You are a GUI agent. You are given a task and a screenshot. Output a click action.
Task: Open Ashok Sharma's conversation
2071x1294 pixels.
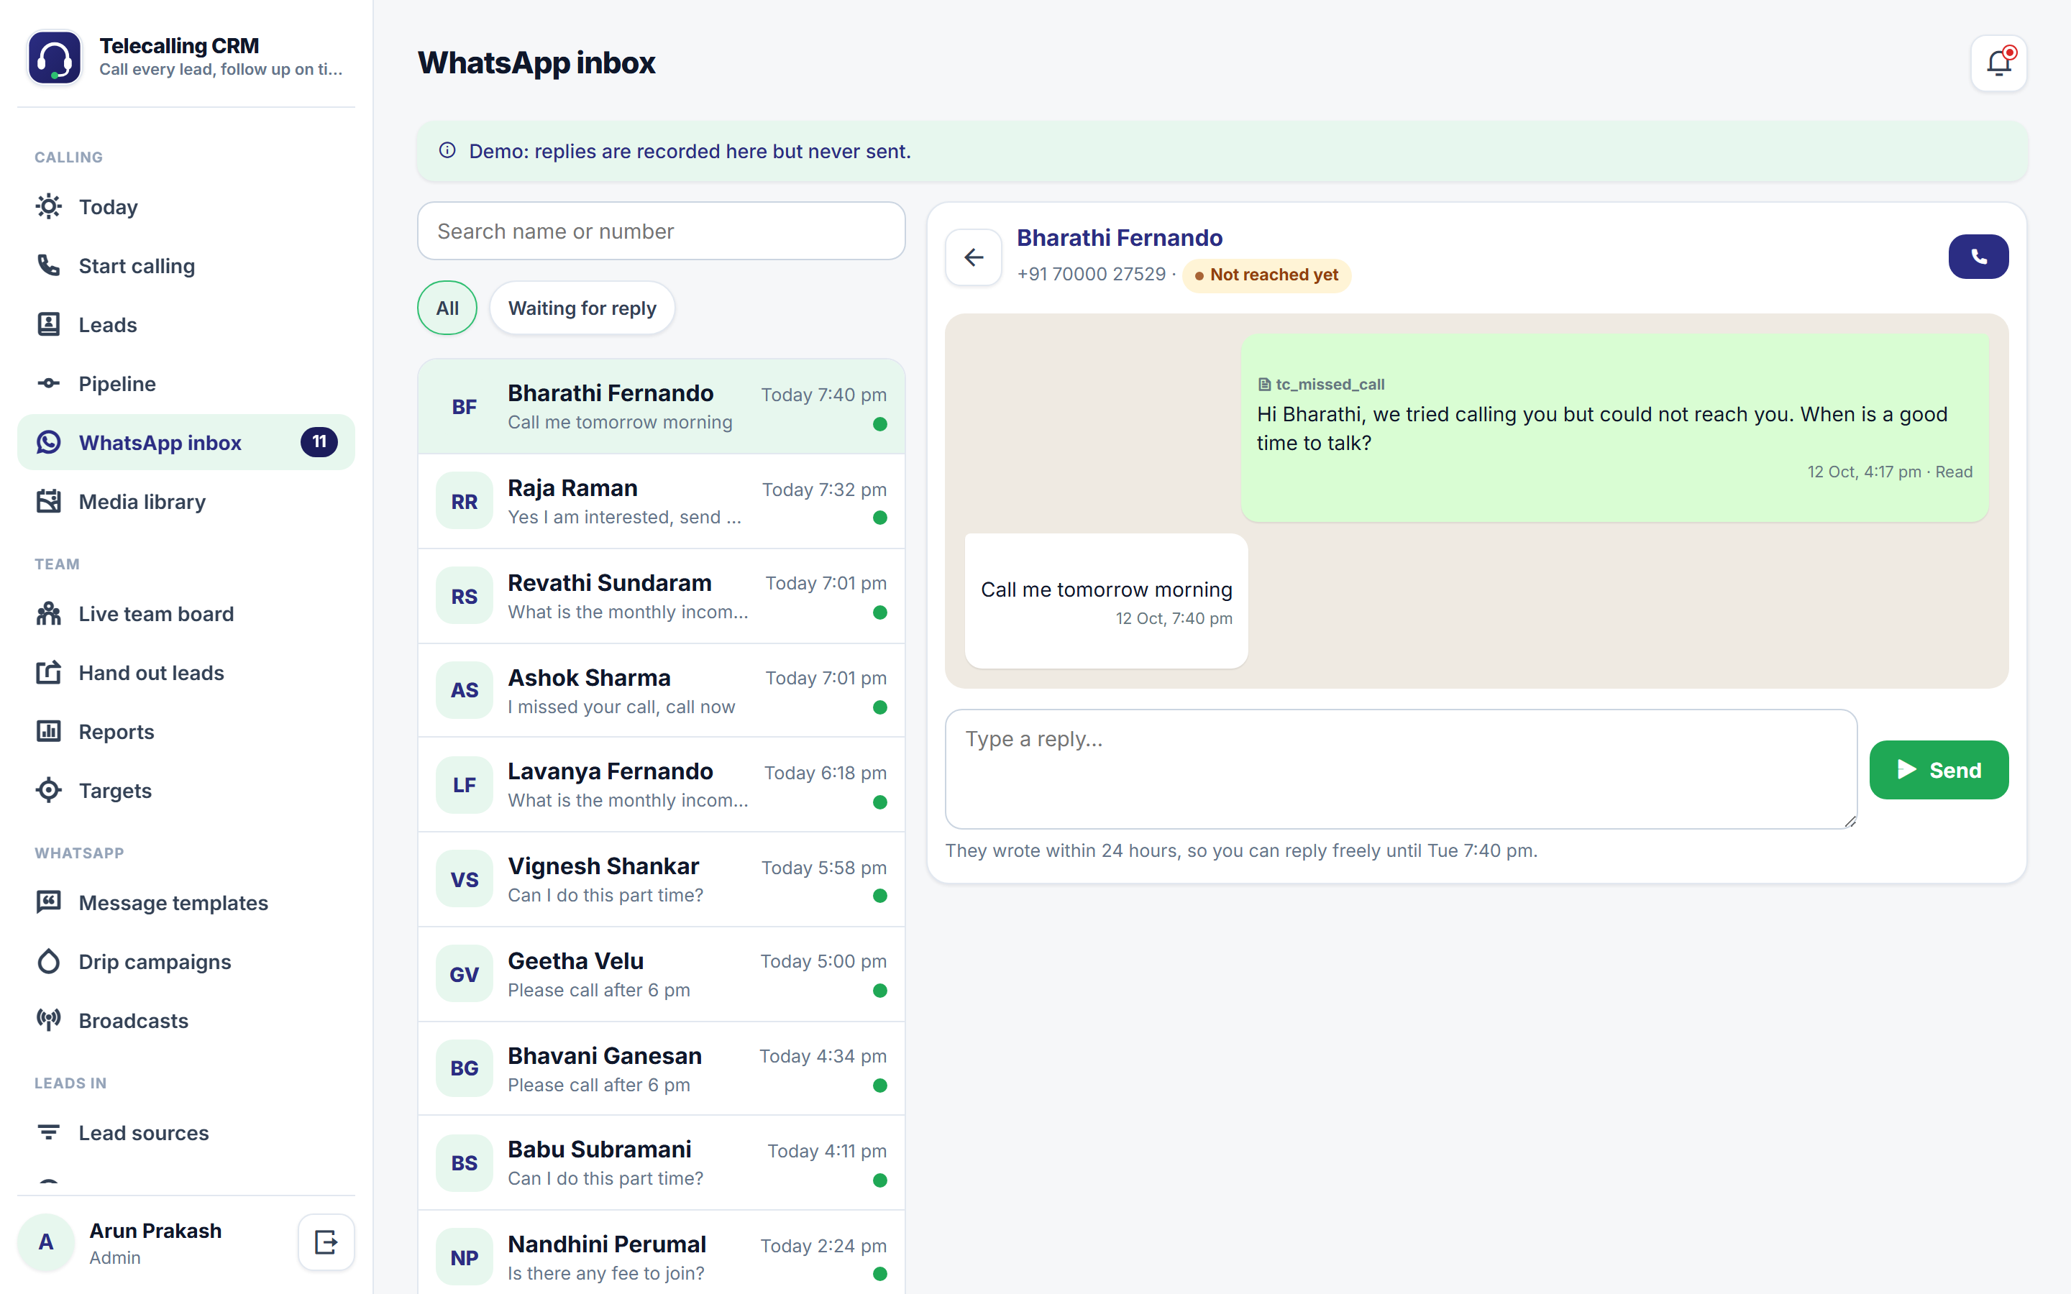(x=661, y=691)
